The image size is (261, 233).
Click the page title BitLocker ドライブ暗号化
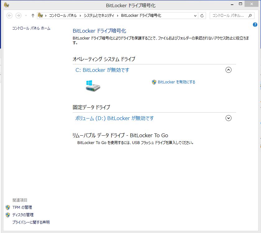click(99, 31)
